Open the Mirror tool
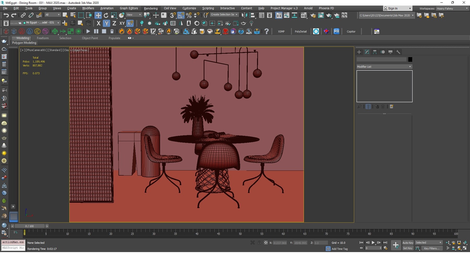The width and height of the screenshot is (470, 254). pos(245,15)
